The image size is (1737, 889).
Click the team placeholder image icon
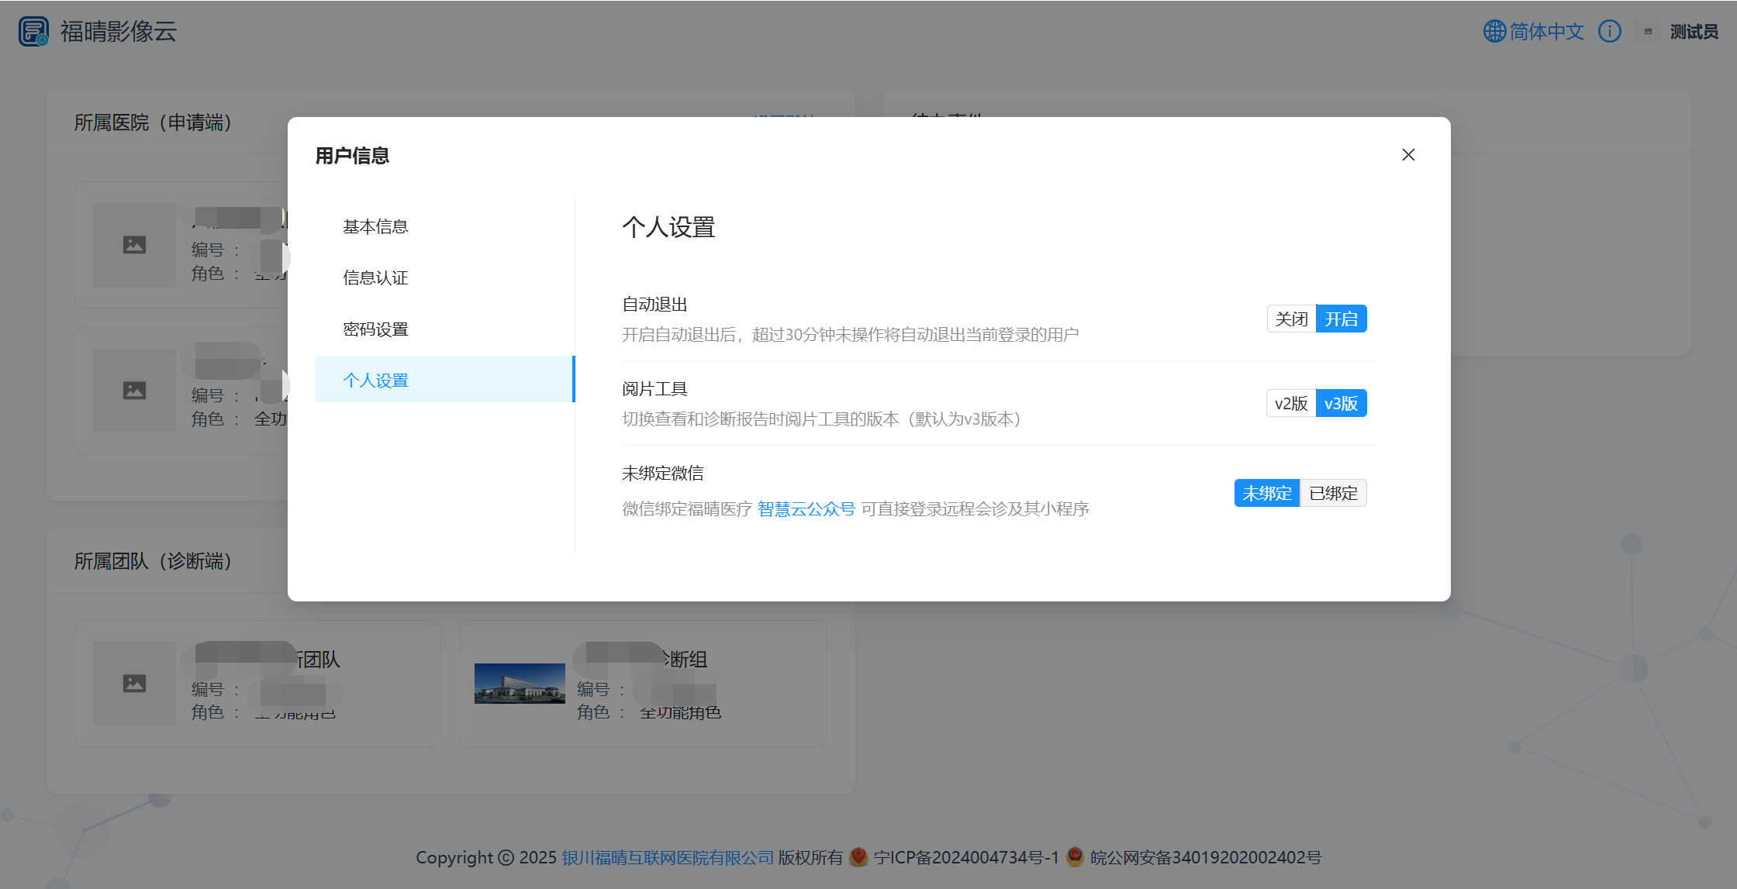[134, 683]
